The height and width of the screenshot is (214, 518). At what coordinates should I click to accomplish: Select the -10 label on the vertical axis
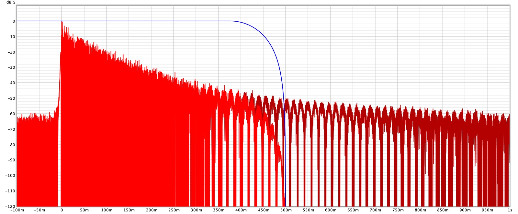[12, 37]
